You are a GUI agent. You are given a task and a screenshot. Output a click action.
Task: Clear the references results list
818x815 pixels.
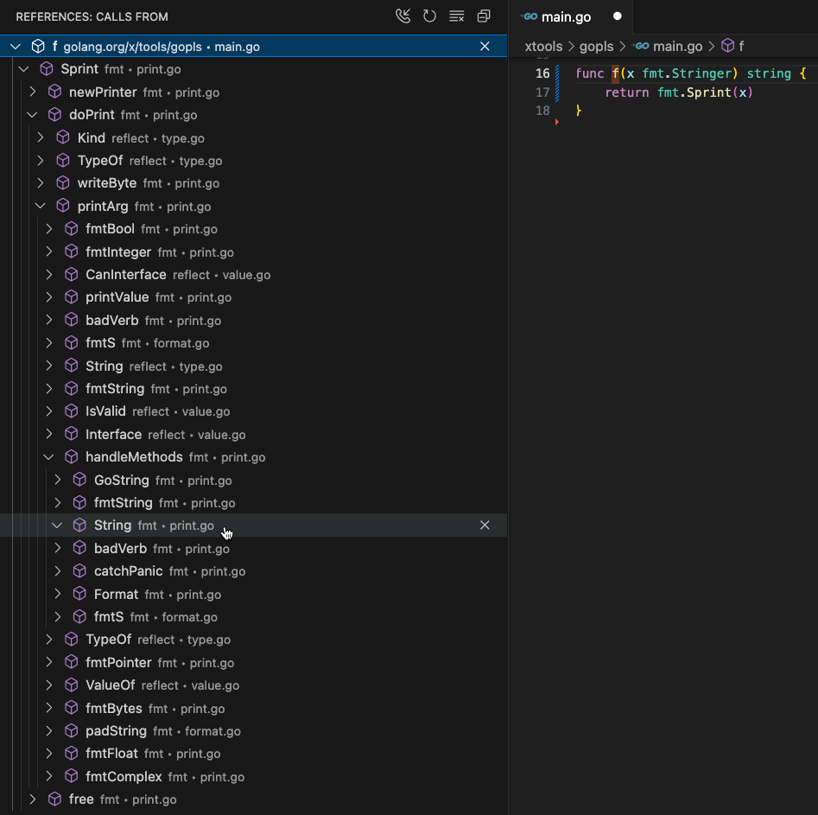coord(457,16)
